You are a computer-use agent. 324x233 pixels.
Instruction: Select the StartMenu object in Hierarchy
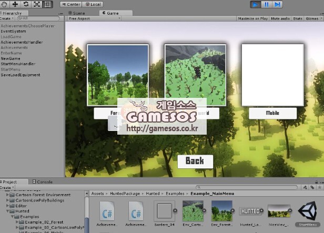(11, 69)
